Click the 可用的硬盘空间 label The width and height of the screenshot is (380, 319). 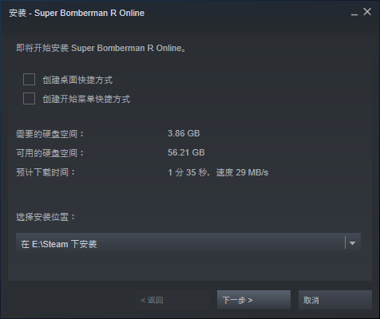click(x=50, y=153)
